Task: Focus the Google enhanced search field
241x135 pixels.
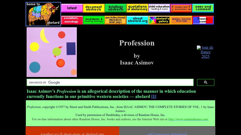Action: pyautogui.click(x=110, y=82)
